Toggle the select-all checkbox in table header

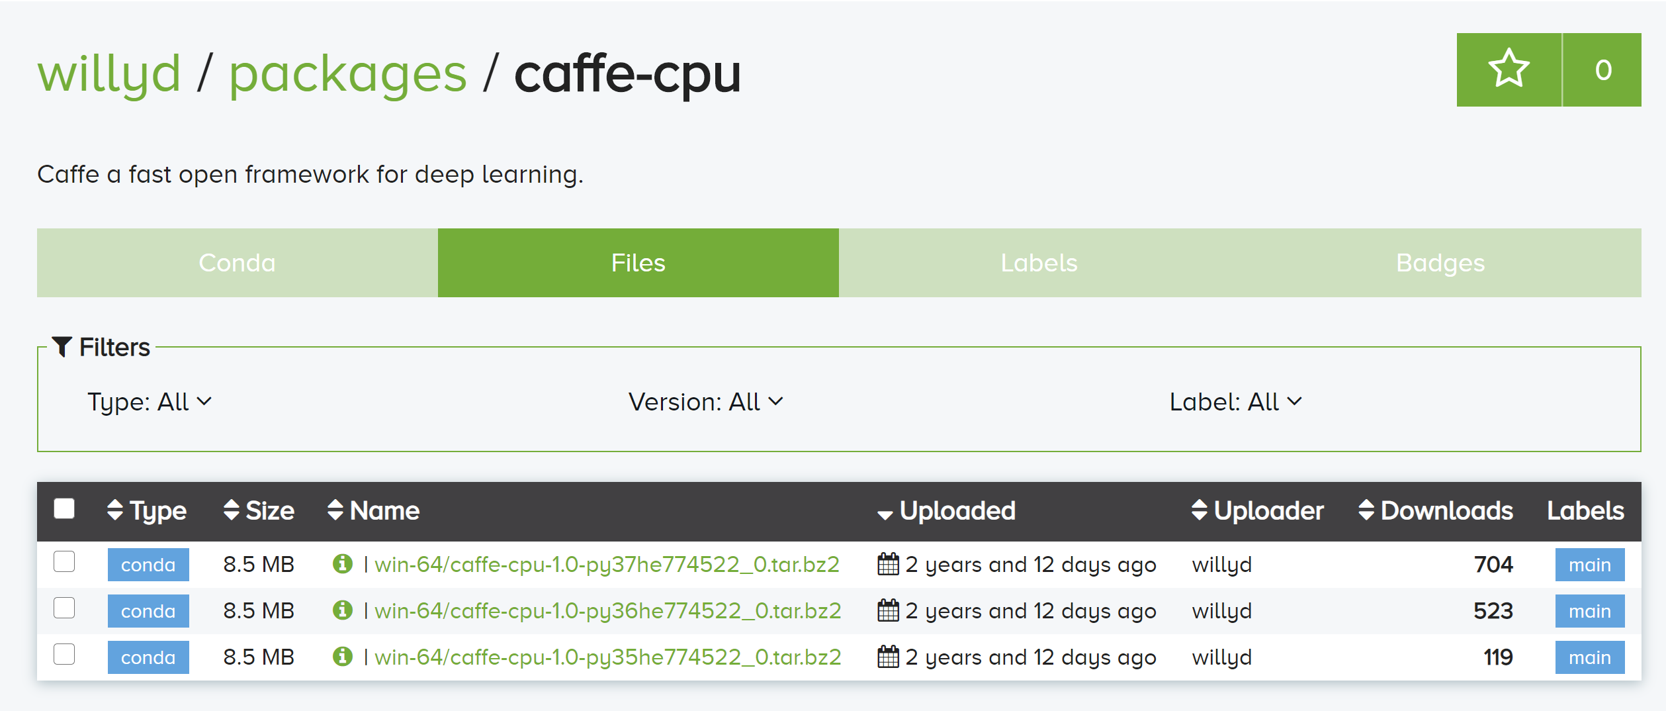(64, 508)
